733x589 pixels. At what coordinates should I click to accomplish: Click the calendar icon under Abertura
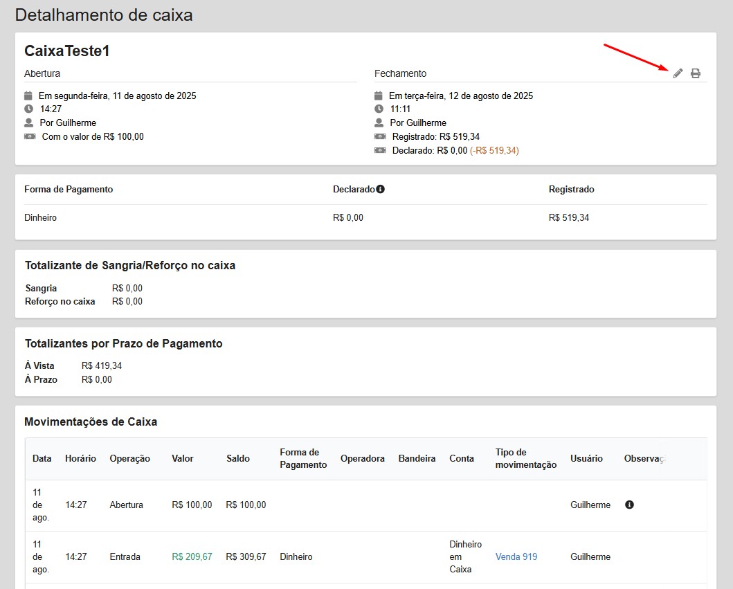[x=28, y=96]
